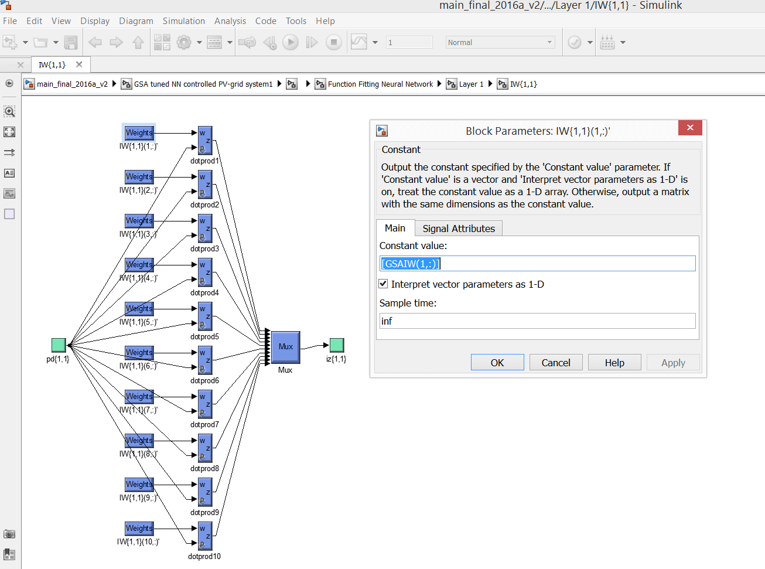765x569 pixels.
Task: Click the OK button in Block Parameters
Action: (x=497, y=363)
